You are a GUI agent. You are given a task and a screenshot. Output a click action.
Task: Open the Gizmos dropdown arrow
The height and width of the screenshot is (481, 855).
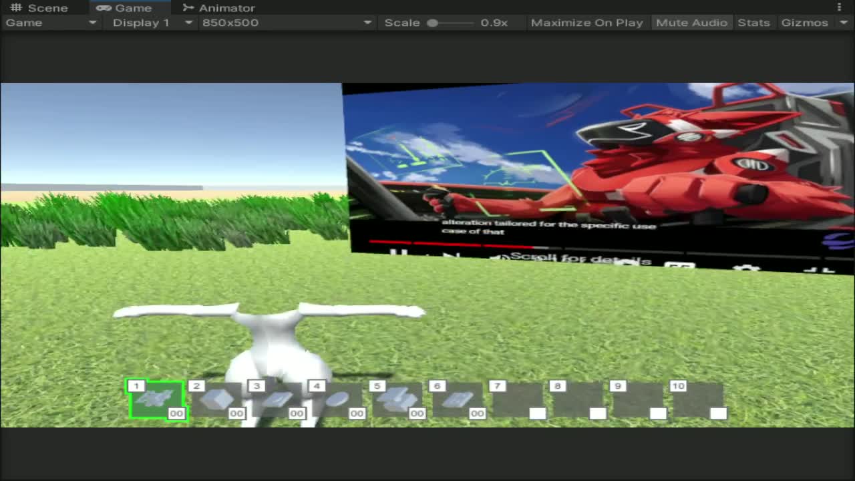click(844, 23)
